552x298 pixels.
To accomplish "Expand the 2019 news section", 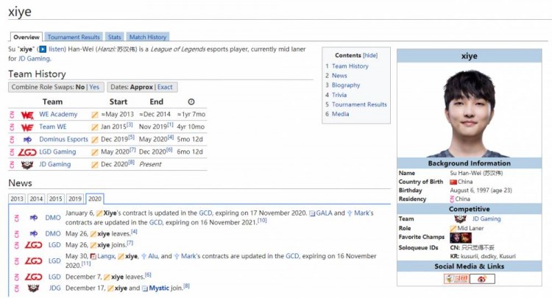I will pyautogui.click(x=75, y=199).
